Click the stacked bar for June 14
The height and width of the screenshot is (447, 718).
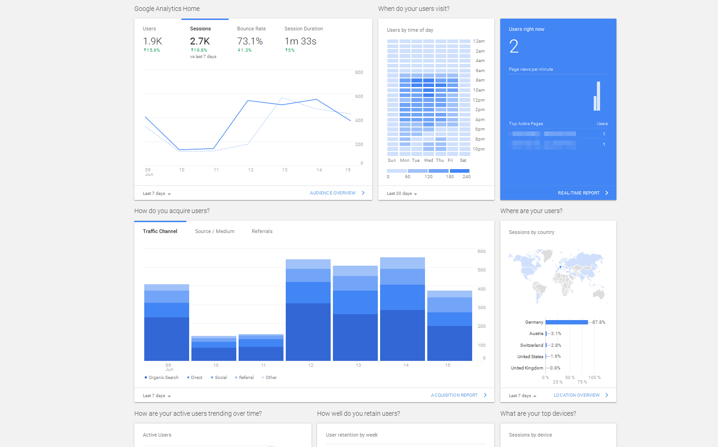(x=402, y=309)
